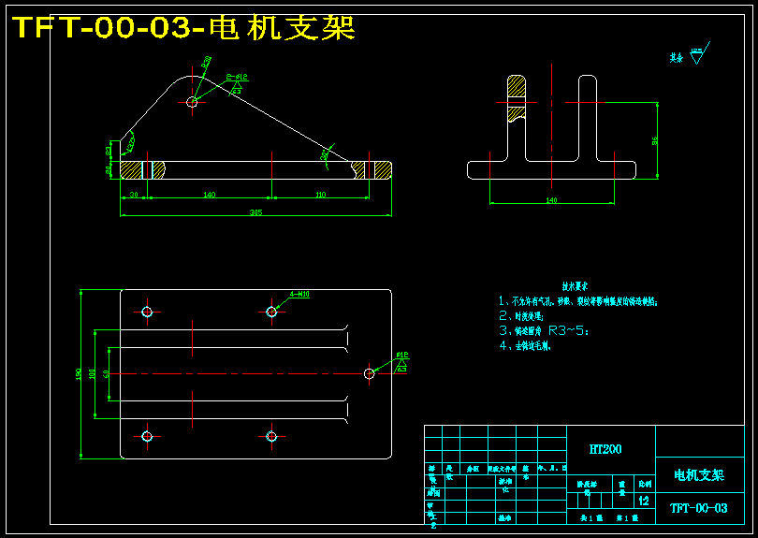Click '电机支架' name in the title block

coord(699,474)
